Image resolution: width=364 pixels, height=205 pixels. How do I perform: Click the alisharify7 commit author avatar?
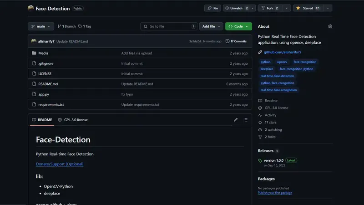(x=34, y=41)
